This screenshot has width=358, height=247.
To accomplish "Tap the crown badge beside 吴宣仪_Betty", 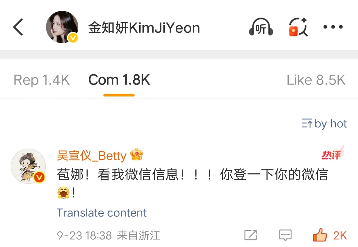I will 136,154.
